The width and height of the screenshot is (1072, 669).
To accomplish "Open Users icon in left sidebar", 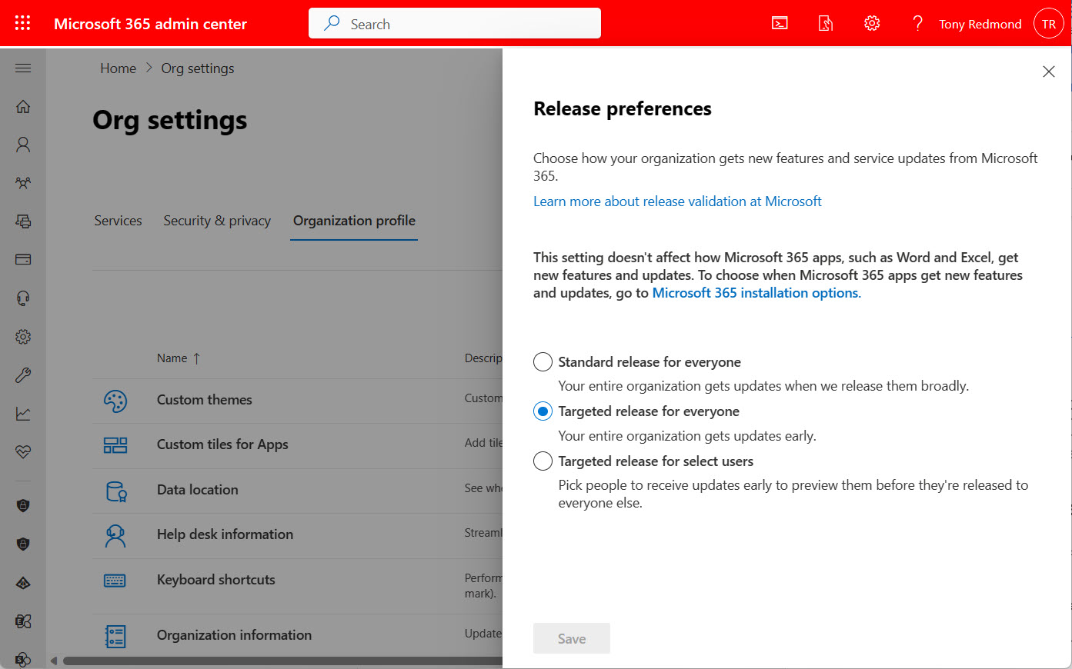I will coord(23,145).
